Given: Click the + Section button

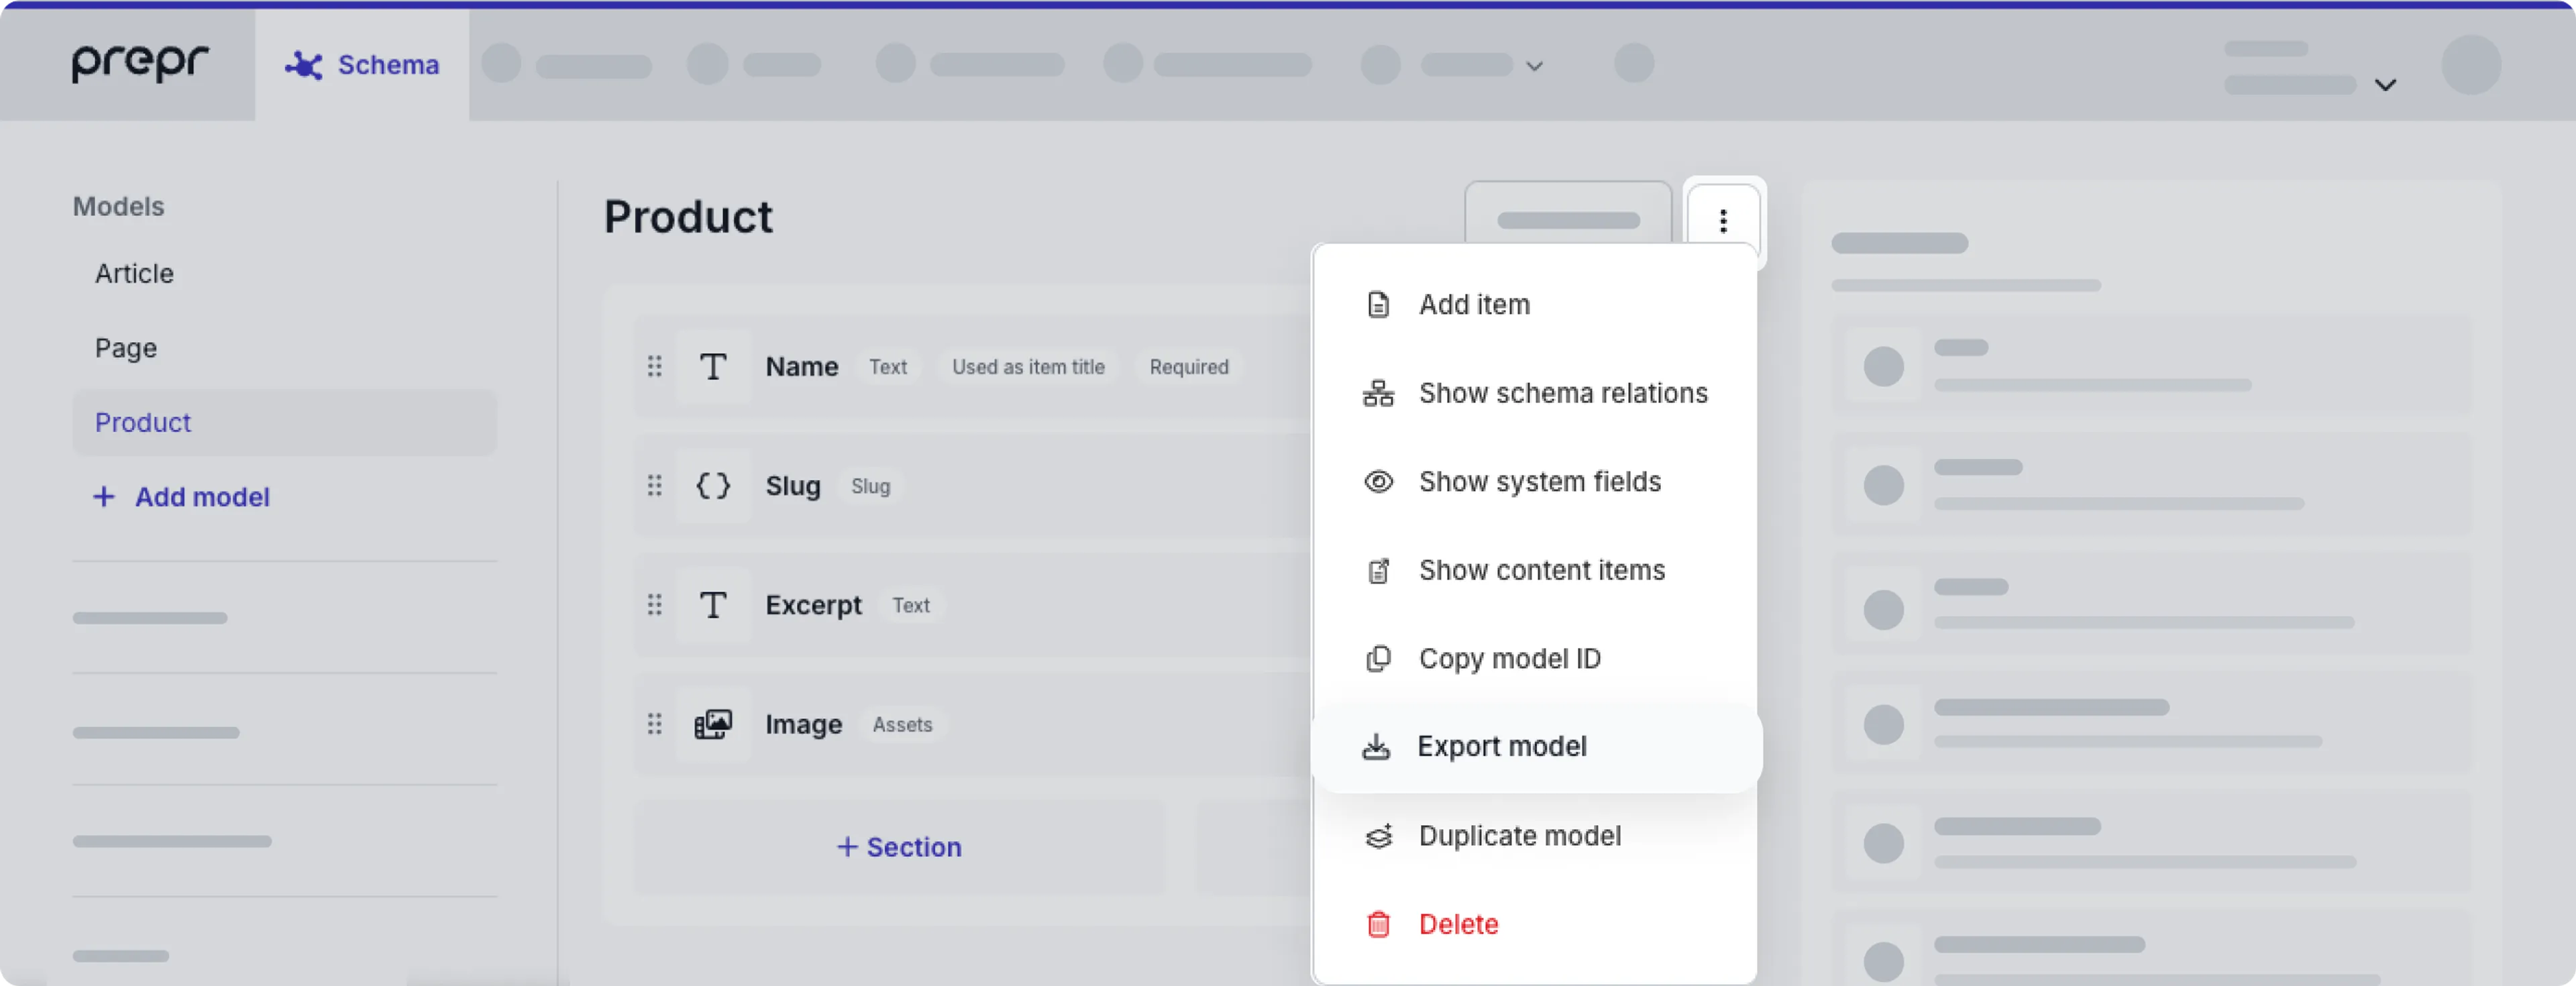Looking at the screenshot, I should click(899, 847).
